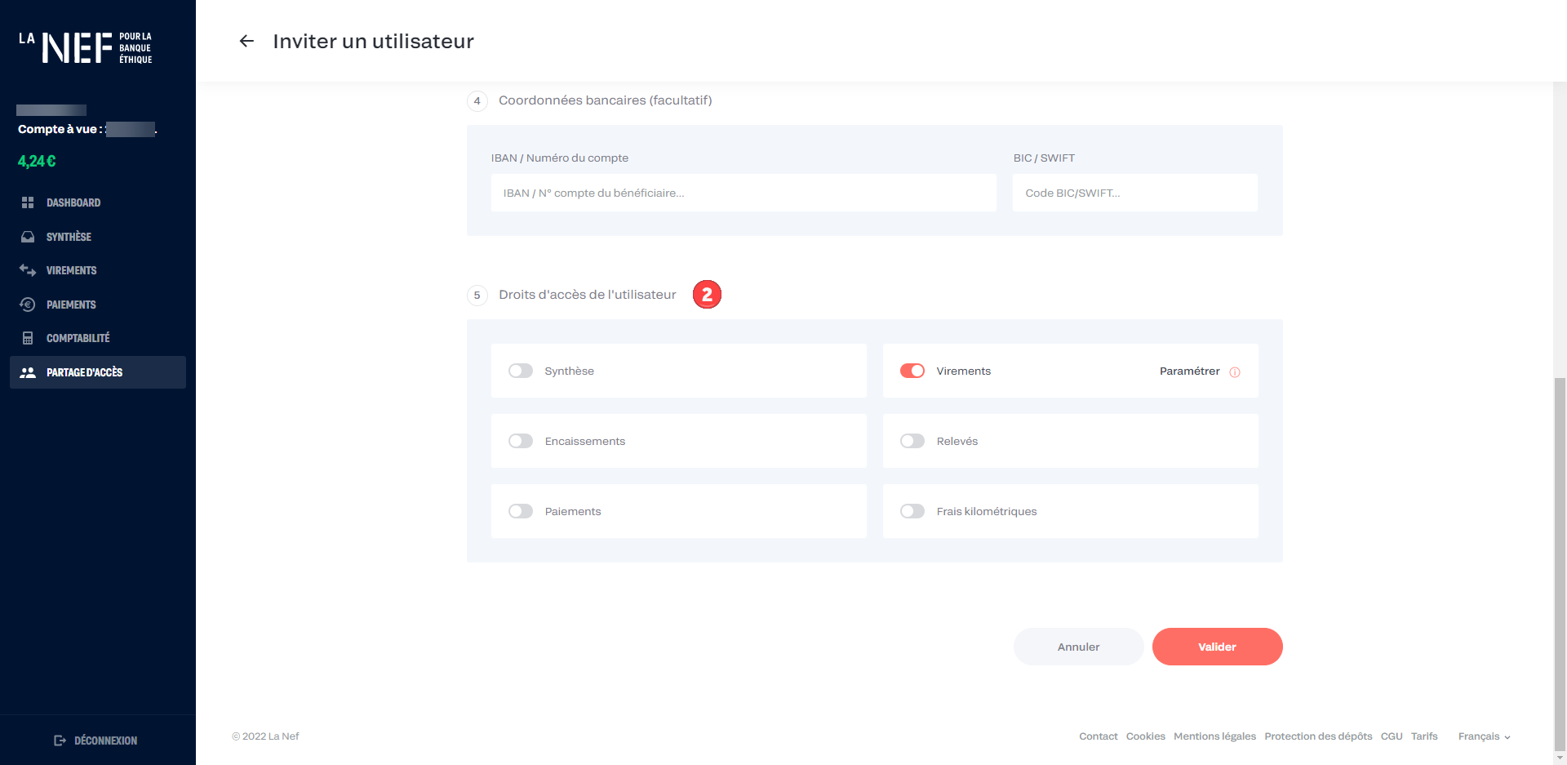Image resolution: width=1567 pixels, height=765 pixels.
Task: Click the page's vertical scrollbar thumb
Action: [x=1560, y=563]
